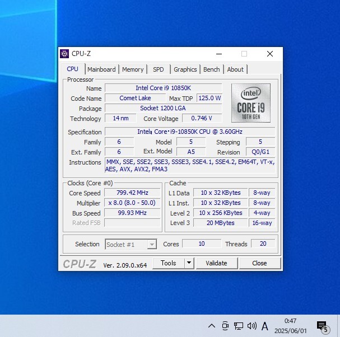
Task: Click the Level 2 '10 x 256 KBytes' value
Action: (x=221, y=213)
